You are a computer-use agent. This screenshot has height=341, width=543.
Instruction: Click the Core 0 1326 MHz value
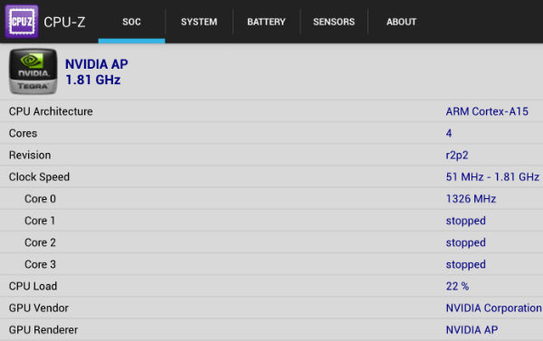[471, 199]
